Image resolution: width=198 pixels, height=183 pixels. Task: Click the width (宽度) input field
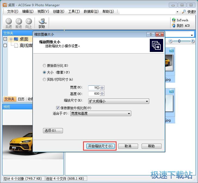(x=94, y=88)
